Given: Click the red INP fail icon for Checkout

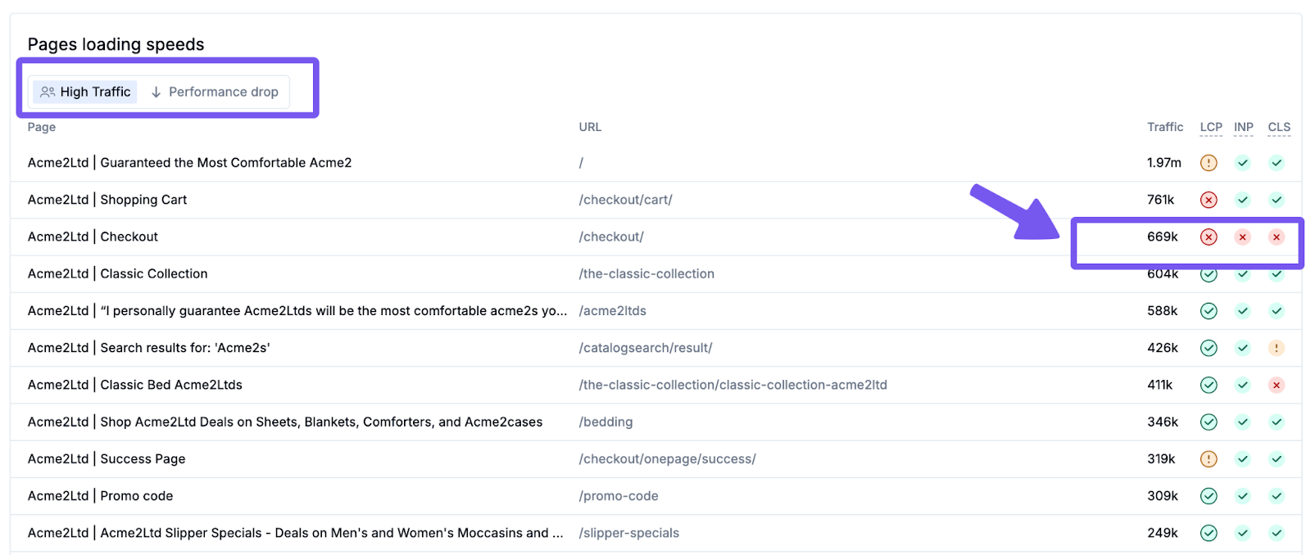Looking at the screenshot, I should tap(1242, 237).
